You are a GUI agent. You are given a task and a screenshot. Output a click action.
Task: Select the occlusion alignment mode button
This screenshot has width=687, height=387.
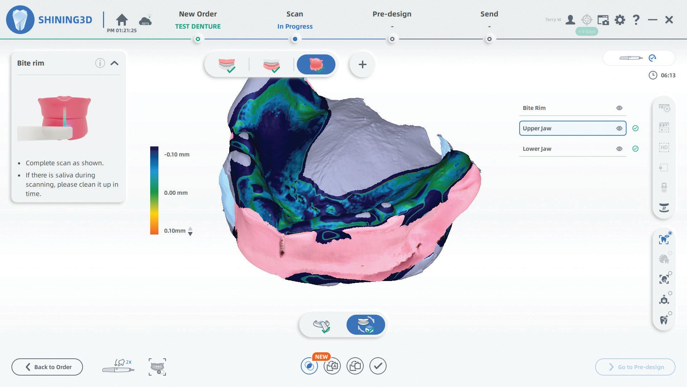pyautogui.click(x=365, y=325)
